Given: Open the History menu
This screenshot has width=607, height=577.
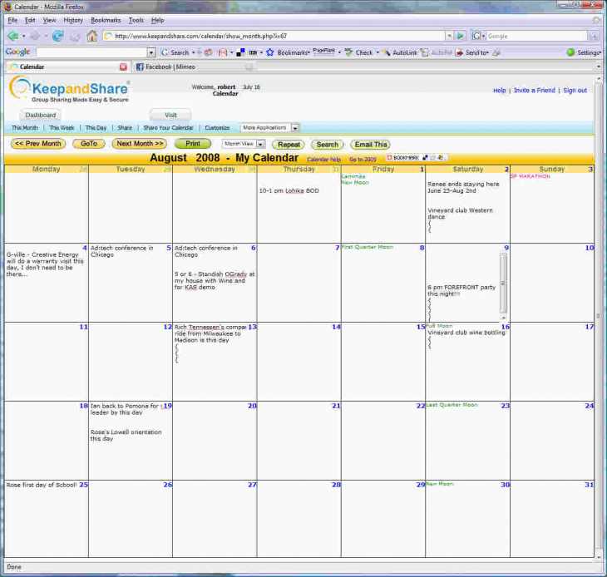Looking at the screenshot, I should [x=73, y=19].
